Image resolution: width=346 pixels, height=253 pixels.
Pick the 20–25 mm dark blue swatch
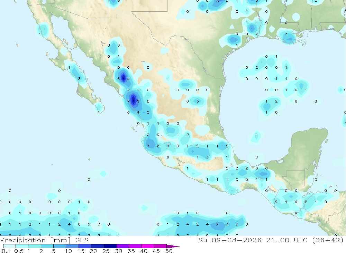click(x=98, y=246)
